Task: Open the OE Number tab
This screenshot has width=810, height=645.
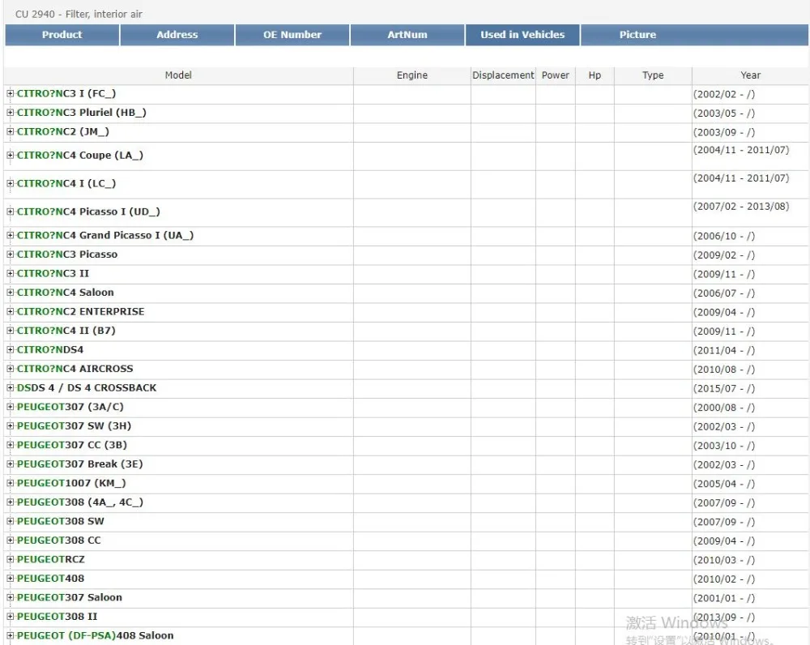Action: 292,35
